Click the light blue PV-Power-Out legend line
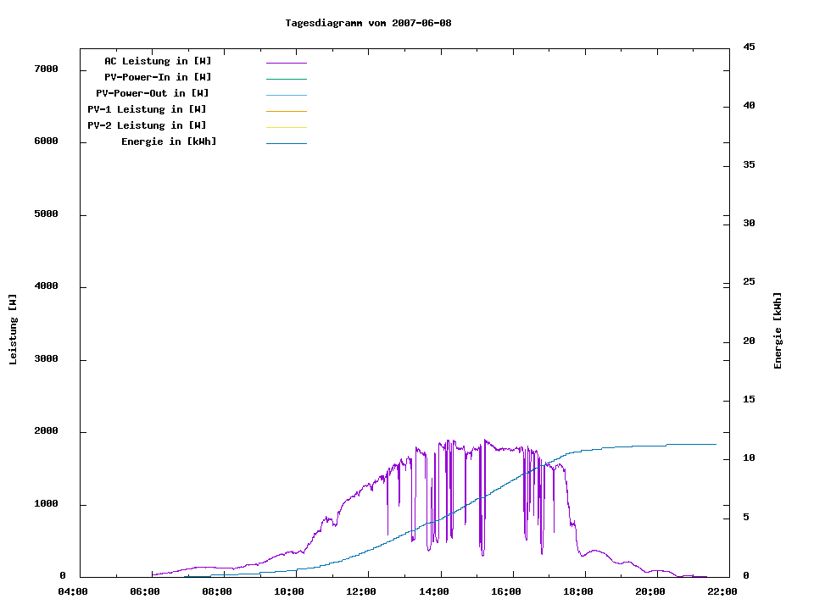814x610 pixels. (286, 95)
